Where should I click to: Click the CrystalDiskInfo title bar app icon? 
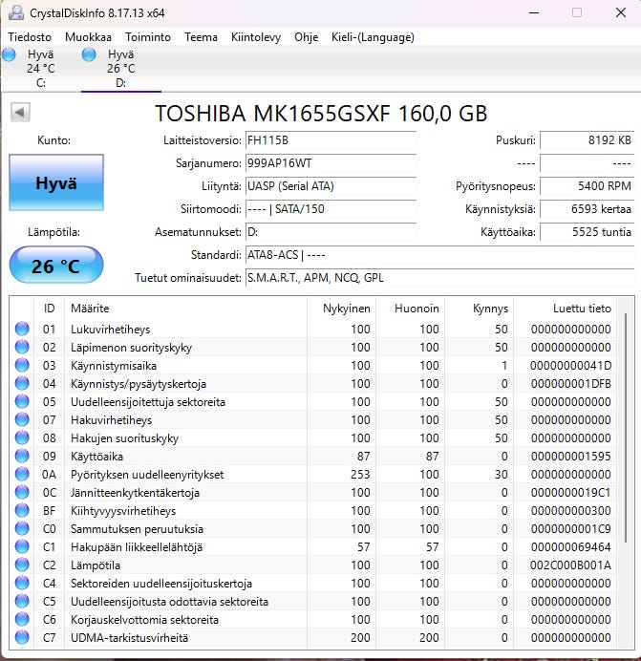tap(16, 12)
